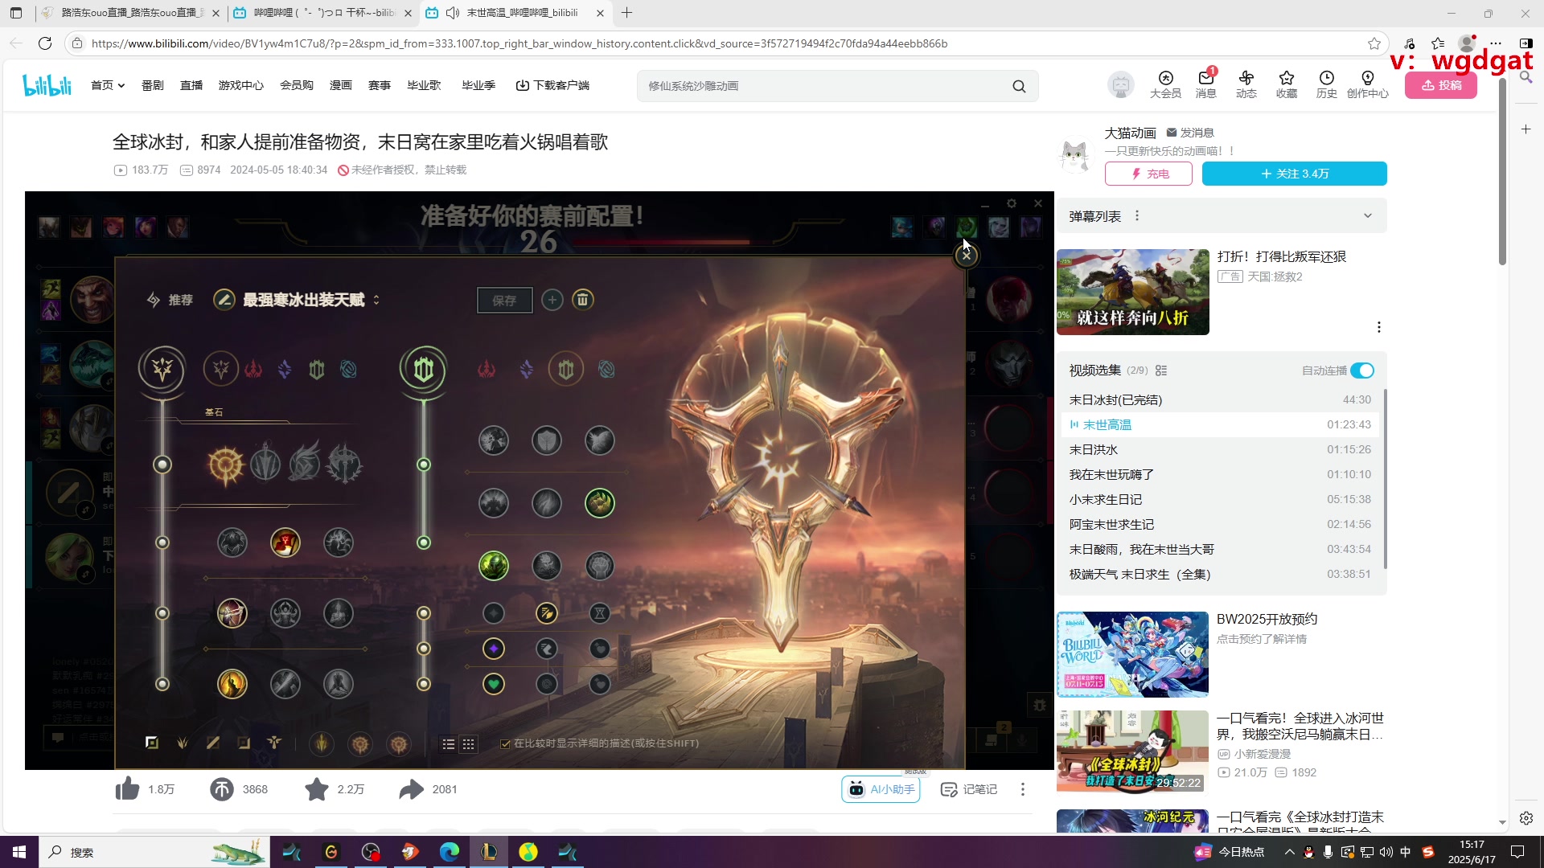
Task: Open the ad card three-dot menu
Action: pos(1378,327)
